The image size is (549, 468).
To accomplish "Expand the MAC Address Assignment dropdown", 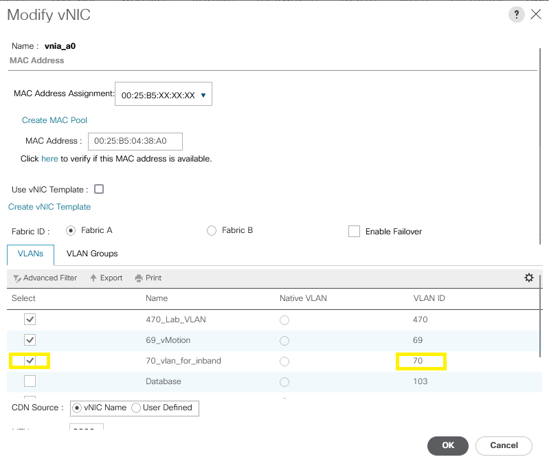I will (x=163, y=94).
